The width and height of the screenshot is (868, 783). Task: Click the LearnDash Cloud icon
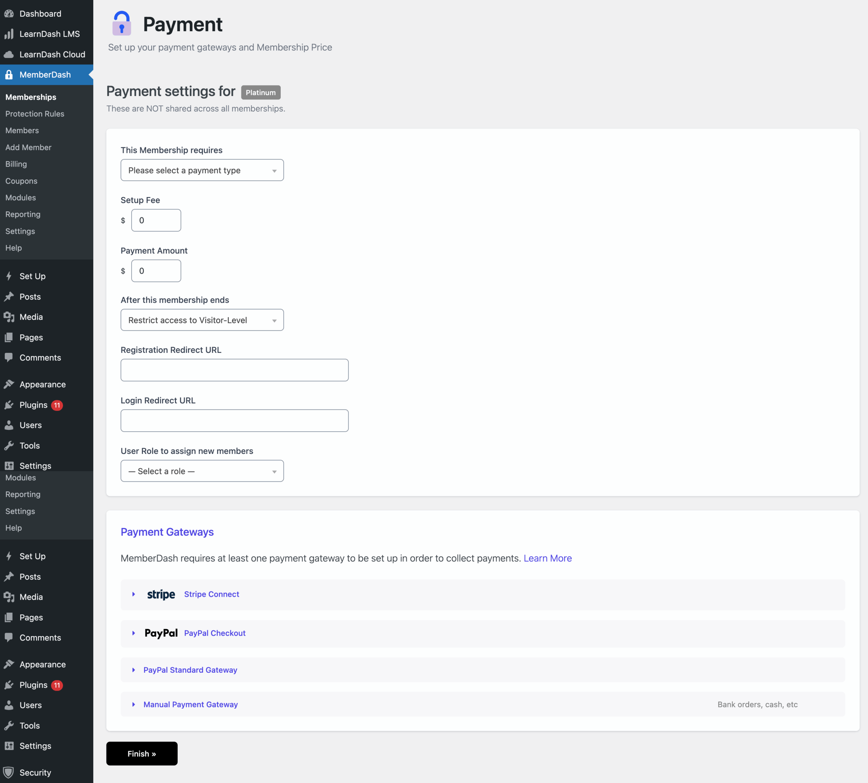9,55
